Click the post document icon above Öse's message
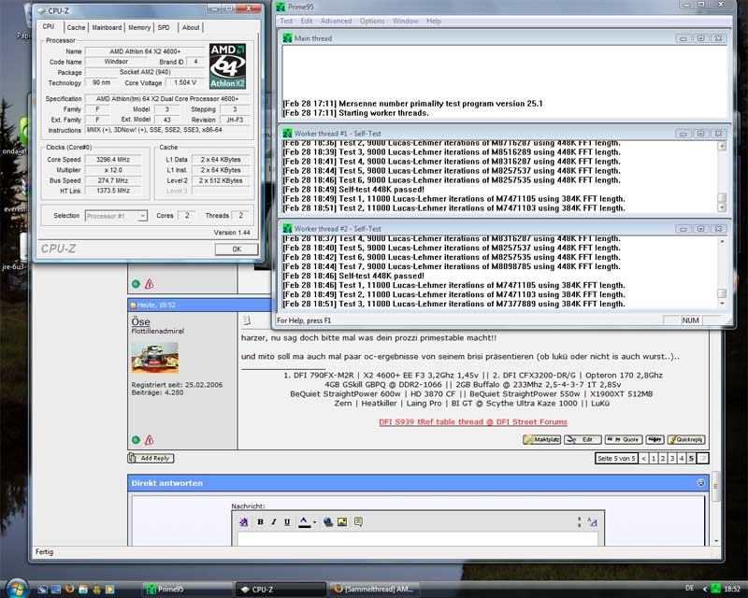Viewport: 748px width, 598px height. [x=247, y=320]
